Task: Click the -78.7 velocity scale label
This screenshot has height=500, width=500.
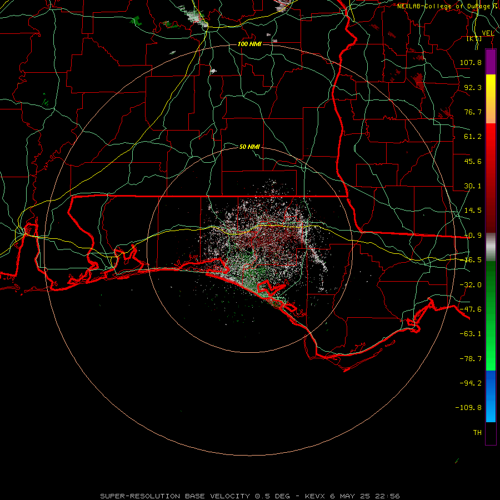Action: 471,359
